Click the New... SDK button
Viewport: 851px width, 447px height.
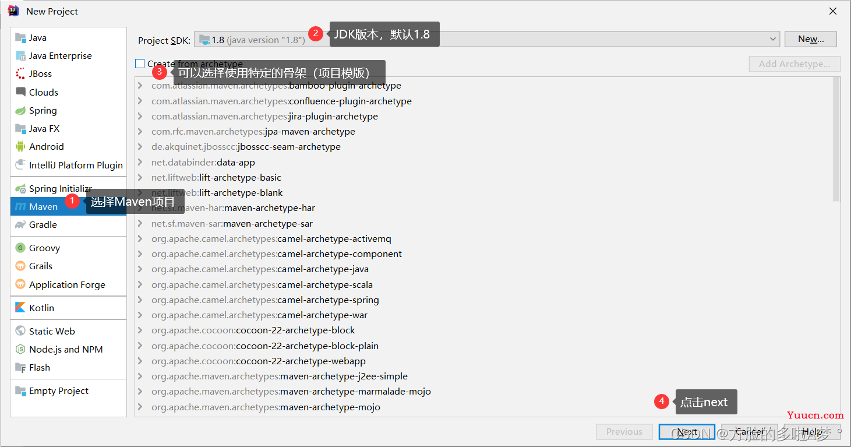click(x=811, y=39)
